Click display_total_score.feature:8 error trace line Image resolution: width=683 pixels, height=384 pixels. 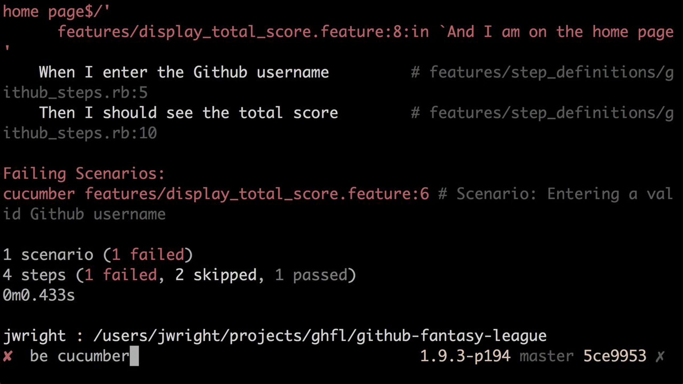pyautogui.click(x=365, y=32)
